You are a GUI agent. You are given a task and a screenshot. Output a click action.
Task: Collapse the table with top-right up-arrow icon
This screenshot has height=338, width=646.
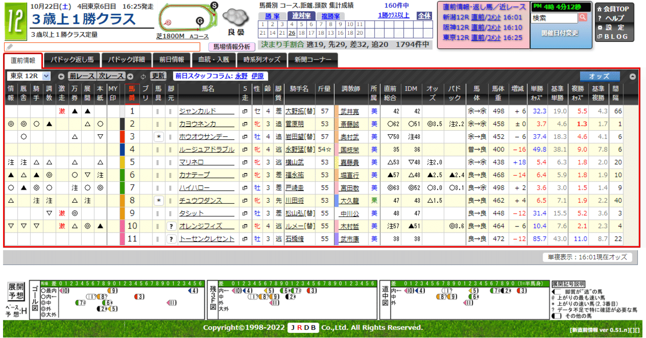(632, 77)
